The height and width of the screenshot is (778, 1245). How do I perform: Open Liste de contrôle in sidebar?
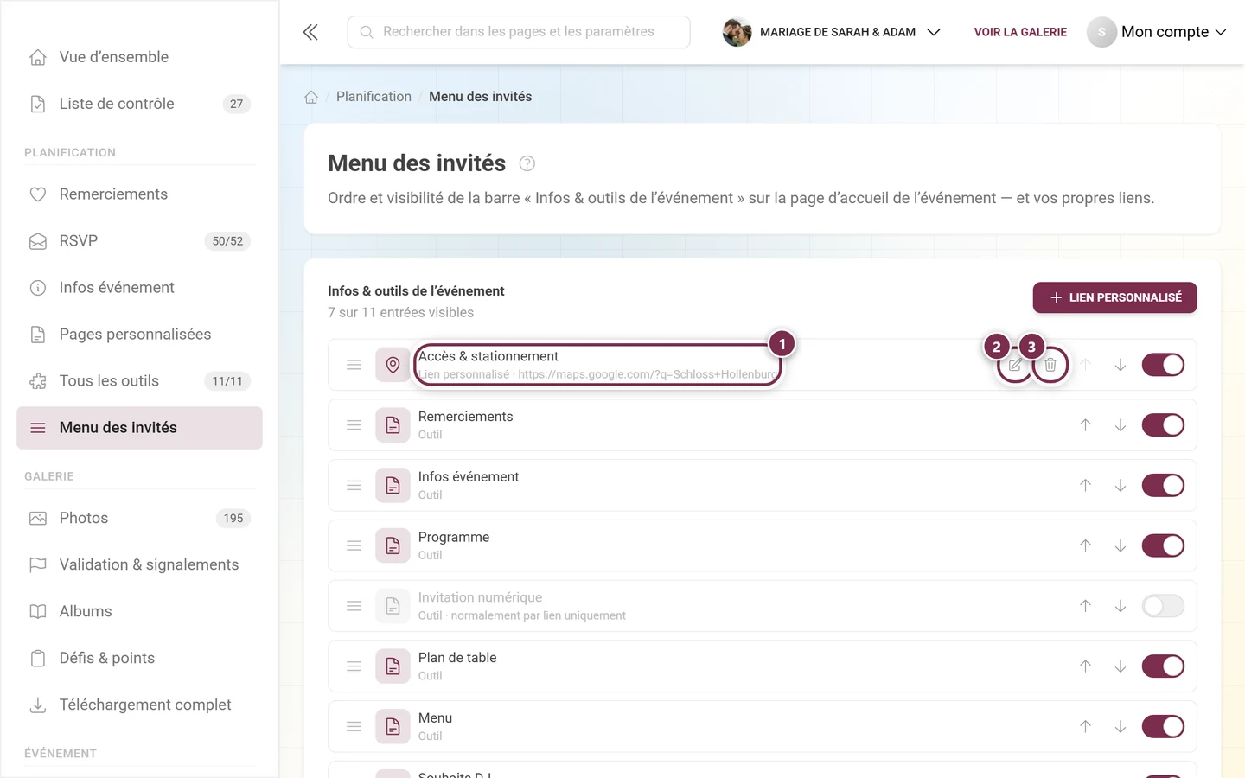click(139, 104)
